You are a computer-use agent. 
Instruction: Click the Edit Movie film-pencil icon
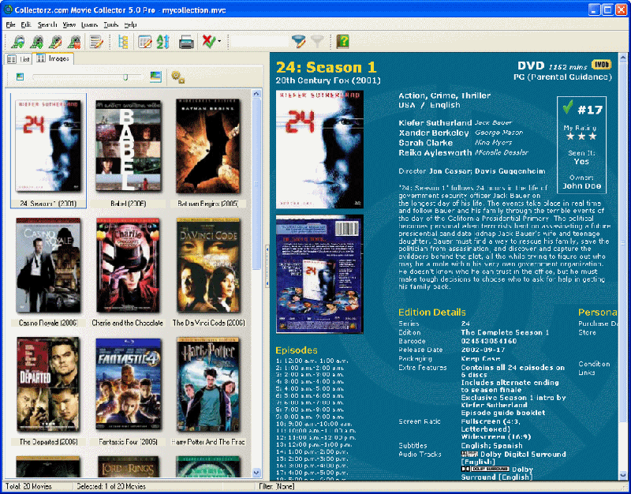click(x=55, y=42)
